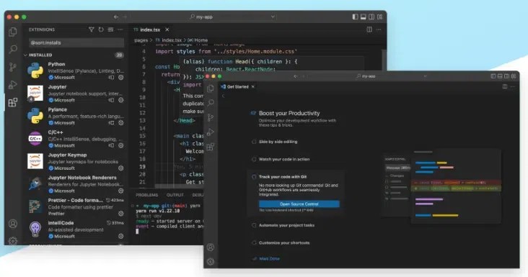The width and height of the screenshot is (528, 277).
Task: Close the Get Started tab
Action: click(253, 86)
